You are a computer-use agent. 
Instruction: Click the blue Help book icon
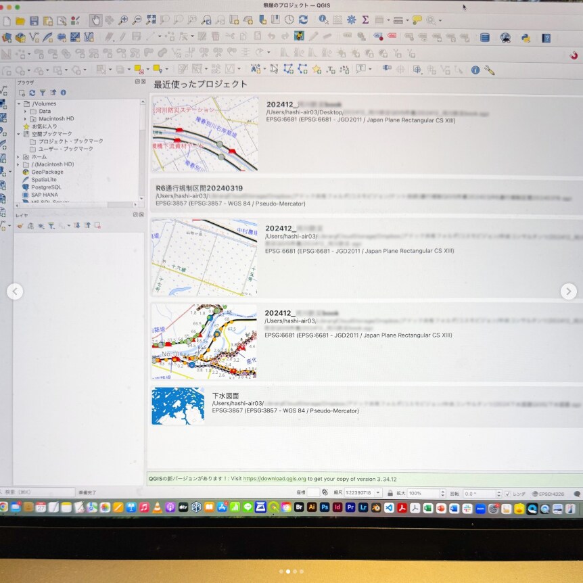pos(546,39)
